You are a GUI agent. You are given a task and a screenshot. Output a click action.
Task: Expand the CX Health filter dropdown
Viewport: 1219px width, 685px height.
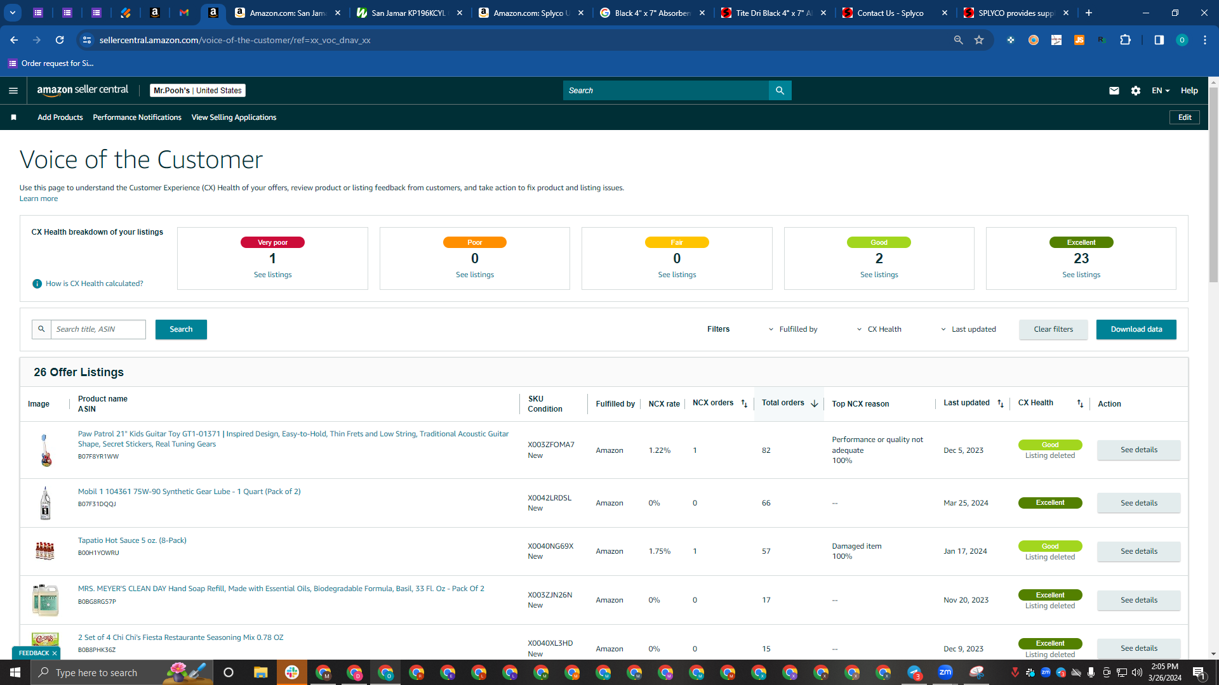coord(879,329)
